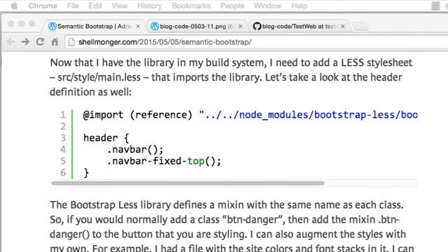Switch to the blog-code/TestWeb GitHub tab
This screenshot has height=252, width=448.
pyautogui.click(x=299, y=27)
